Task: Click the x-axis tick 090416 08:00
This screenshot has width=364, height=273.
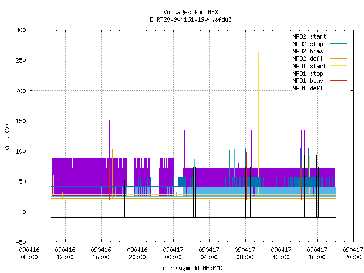Action: [x=29, y=254]
